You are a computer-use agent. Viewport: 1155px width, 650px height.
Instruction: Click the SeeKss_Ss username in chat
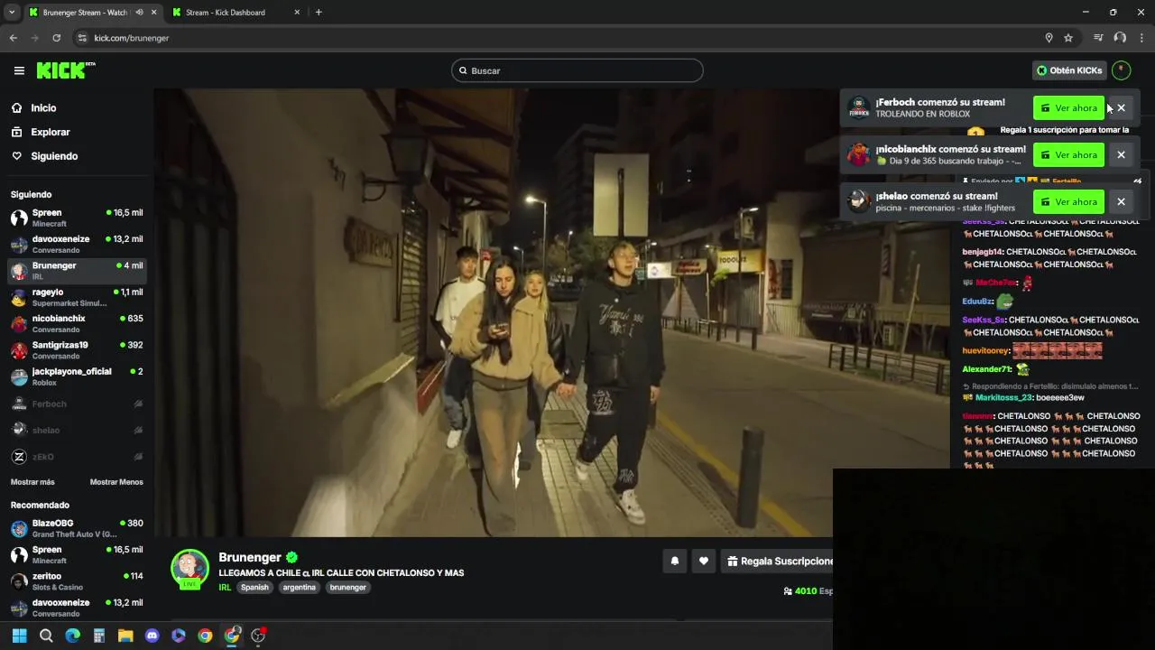click(984, 320)
